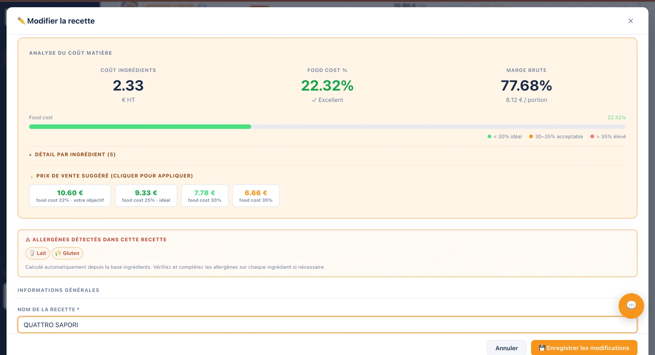Focus the Nom de la recette field
This screenshot has height=355, width=655.
tap(327, 325)
